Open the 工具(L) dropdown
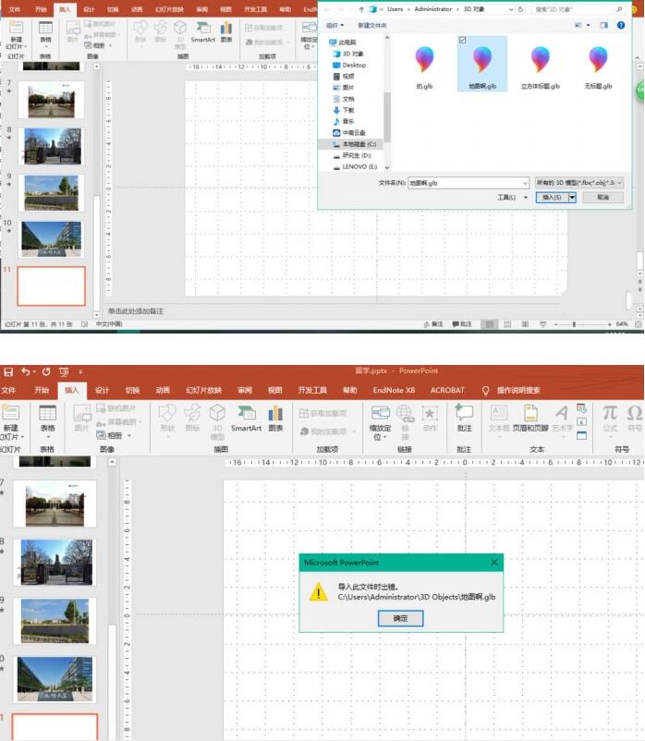Viewport: 645px width, 741px height. (x=512, y=197)
